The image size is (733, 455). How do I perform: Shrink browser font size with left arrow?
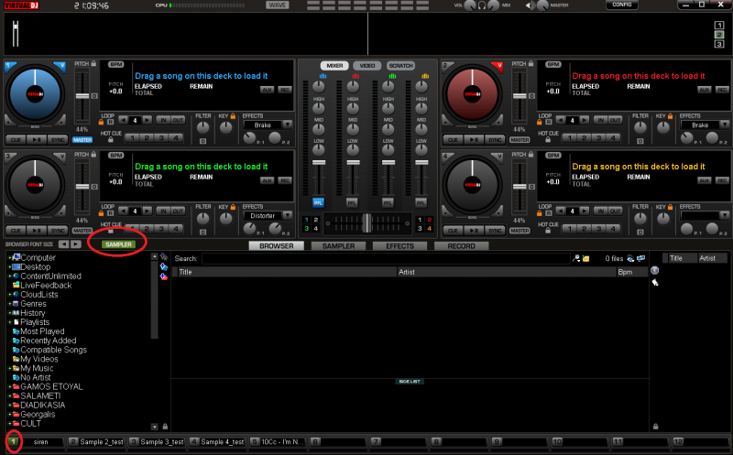pos(63,244)
